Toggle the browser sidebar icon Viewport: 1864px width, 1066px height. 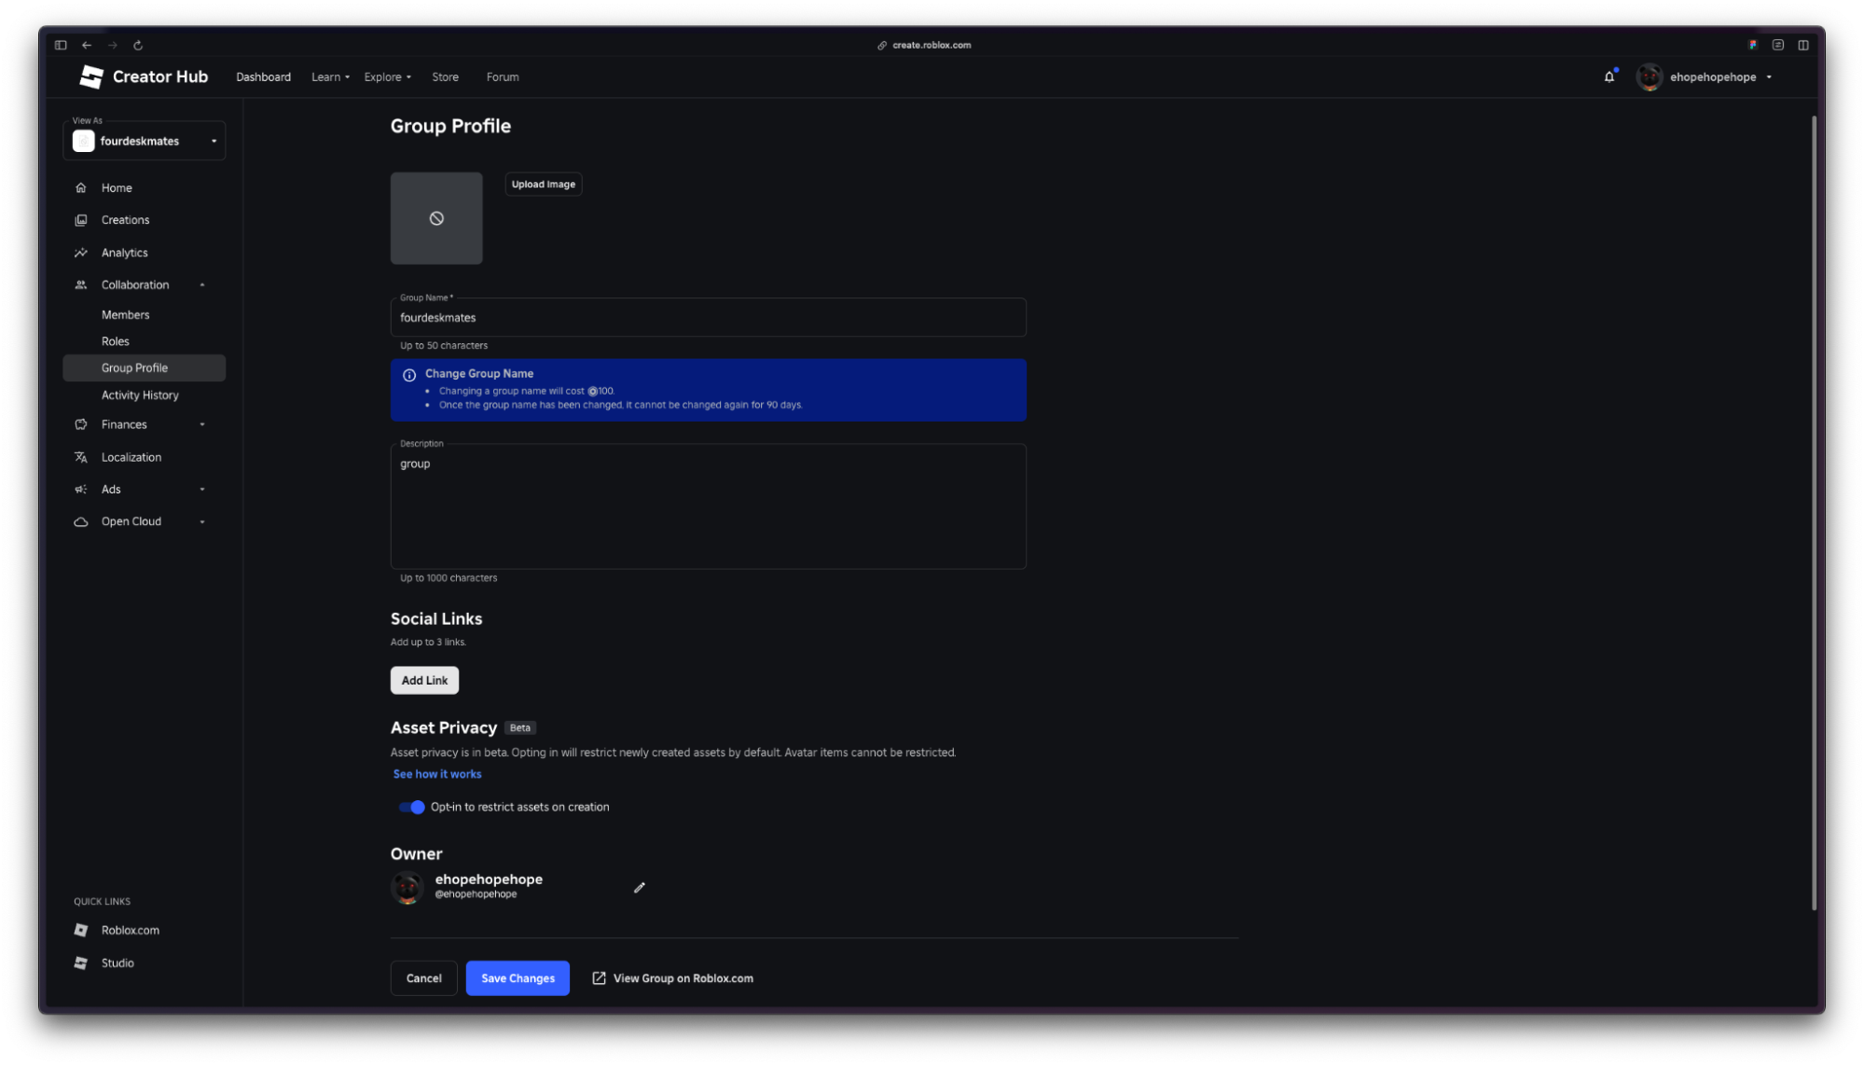[61, 45]
